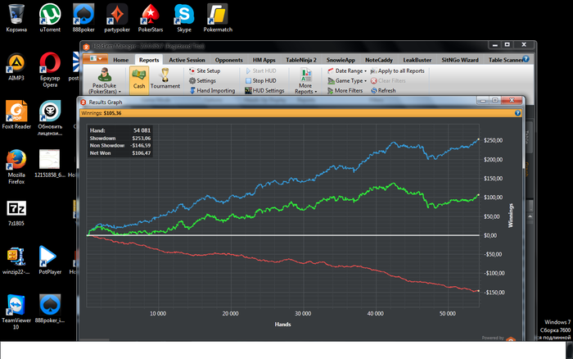Click the blue help icon in the ribbon
Image resolution: width=573 pixels, height=359 pixels.
(x=526, y=58)
